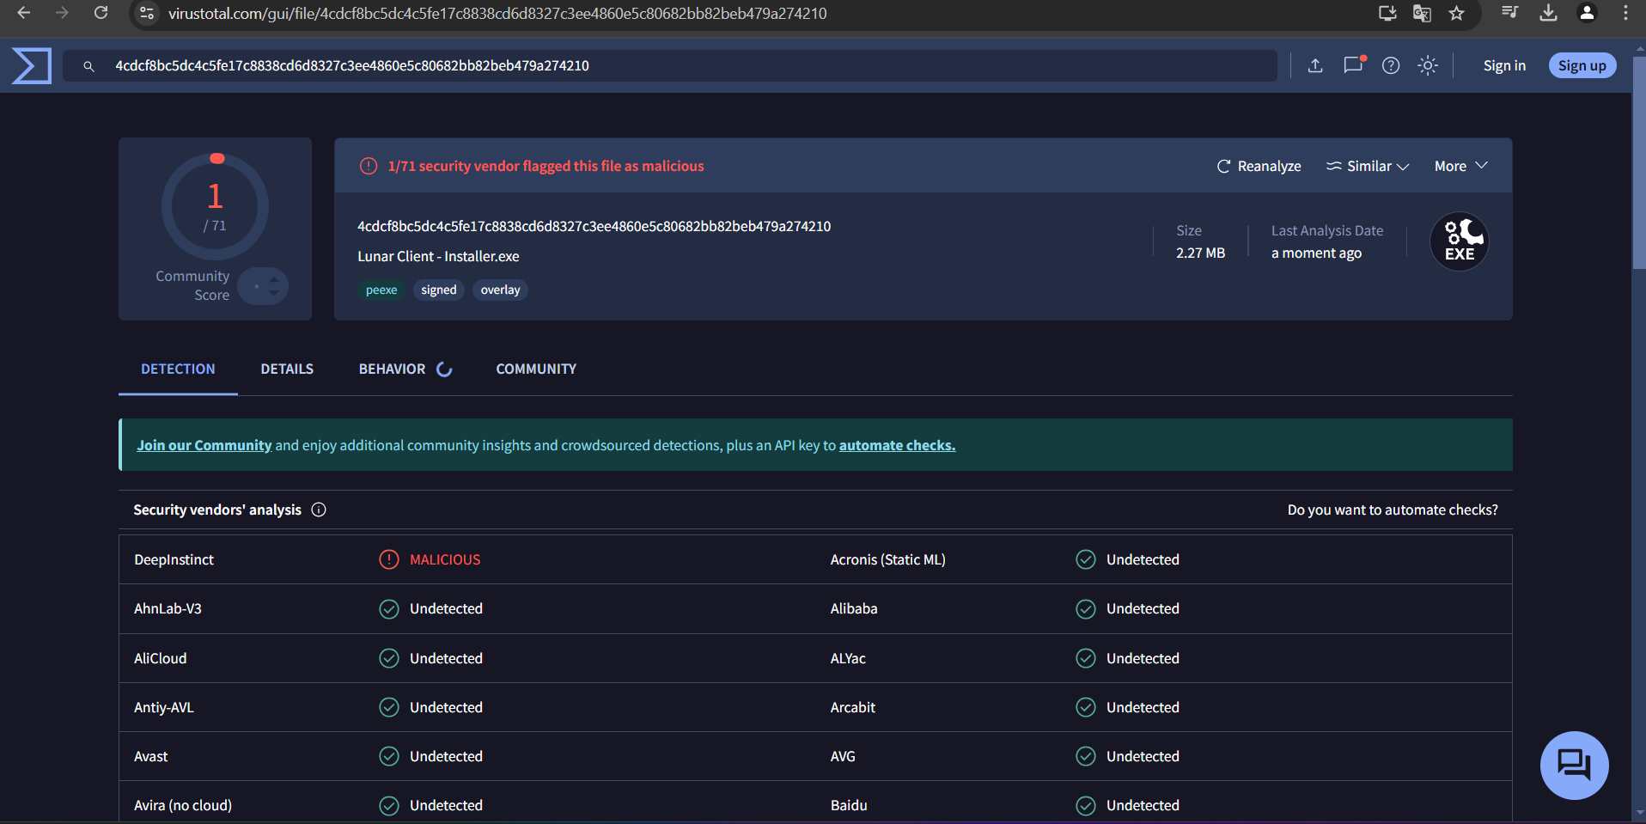Go forward with browser forward arrow

62,13
